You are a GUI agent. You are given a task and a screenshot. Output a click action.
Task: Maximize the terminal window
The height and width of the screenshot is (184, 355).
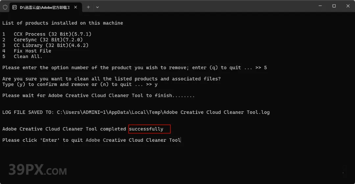[334, 6]
